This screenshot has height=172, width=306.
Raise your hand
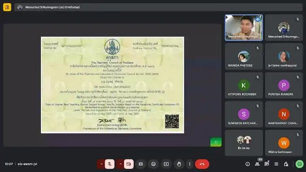click(x=179, y=164)
